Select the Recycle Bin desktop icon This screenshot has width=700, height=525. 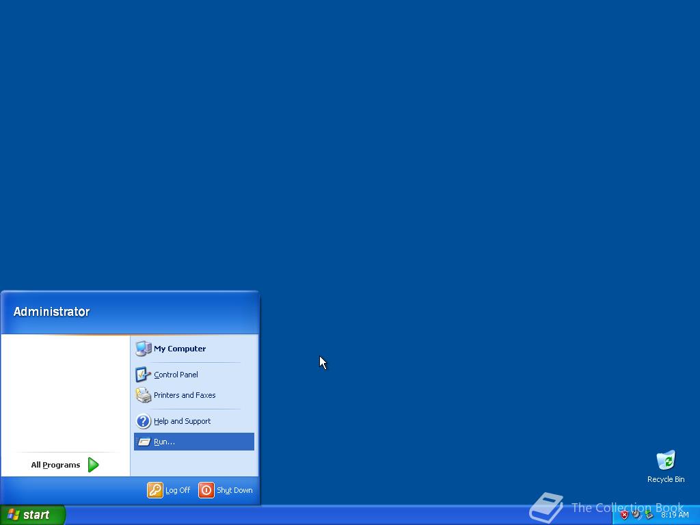666,467
